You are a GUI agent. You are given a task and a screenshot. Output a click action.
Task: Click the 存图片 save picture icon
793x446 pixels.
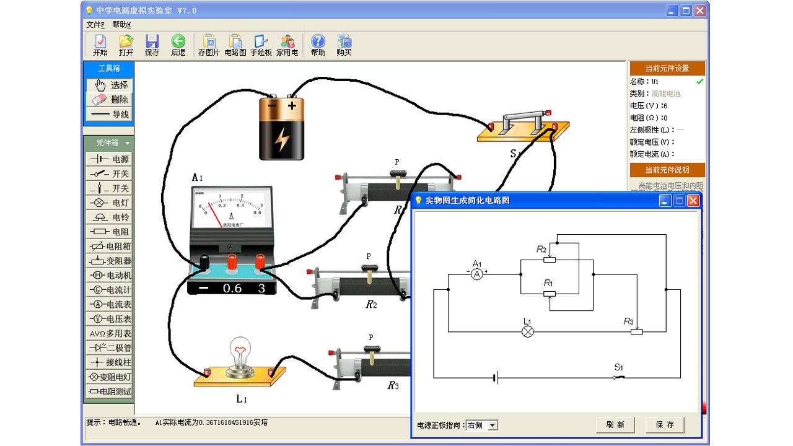[209, 45]
